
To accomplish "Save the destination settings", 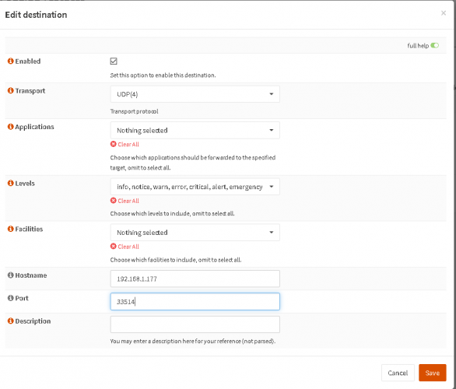I will [x=432, y=373].
